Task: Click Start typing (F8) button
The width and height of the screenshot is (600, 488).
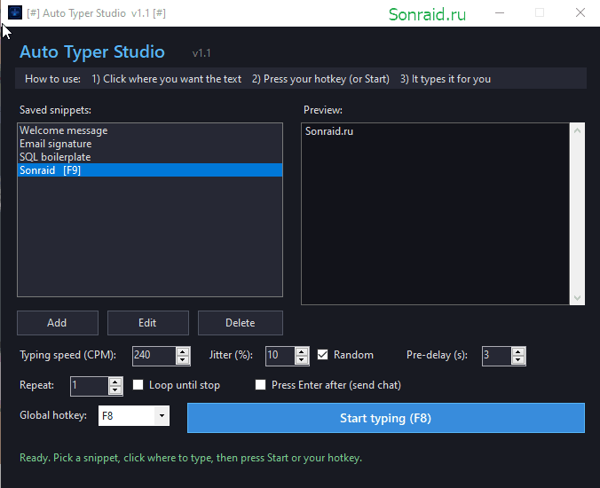Action: pyautogui.click(x=386, y=418)
